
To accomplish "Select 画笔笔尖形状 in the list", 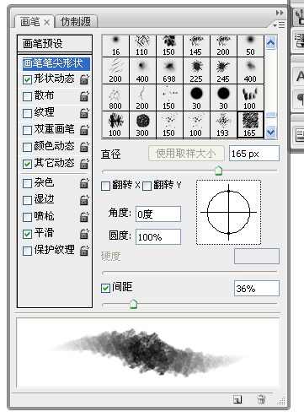I will point(56,63).
